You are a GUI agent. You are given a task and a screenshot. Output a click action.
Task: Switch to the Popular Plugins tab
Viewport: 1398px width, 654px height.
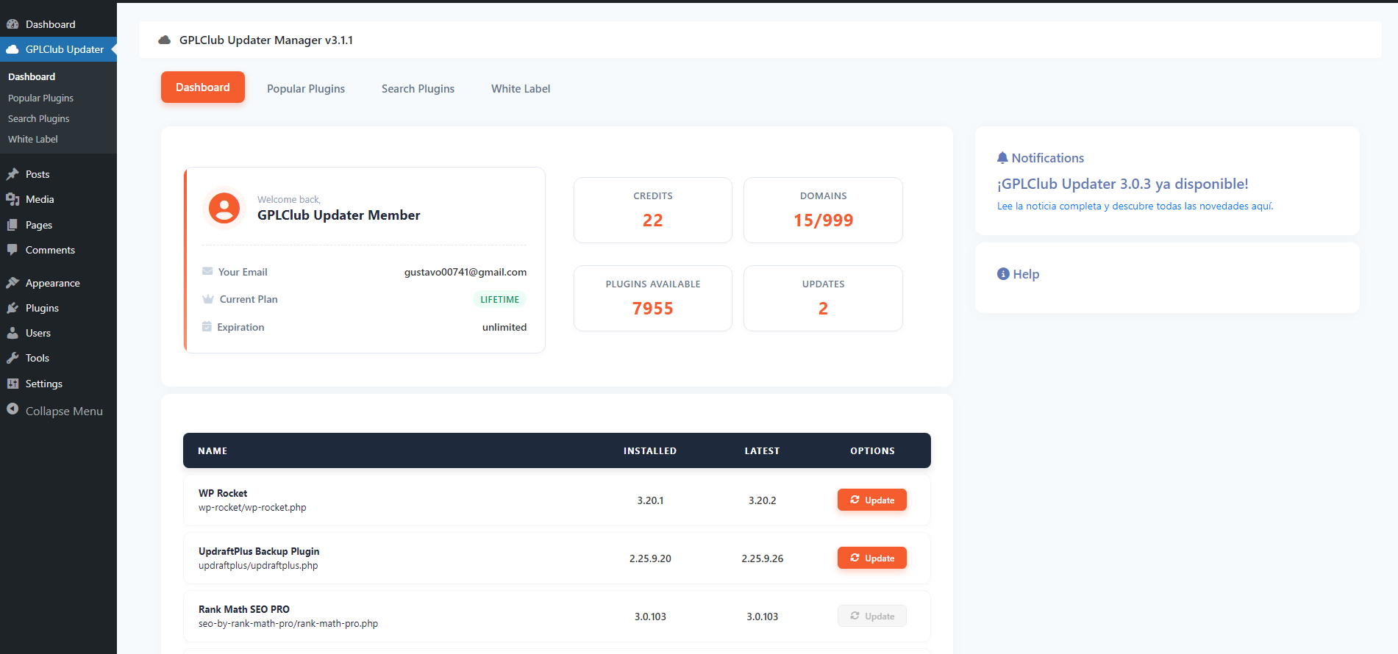pyautogui.click(x=306, y=88)
